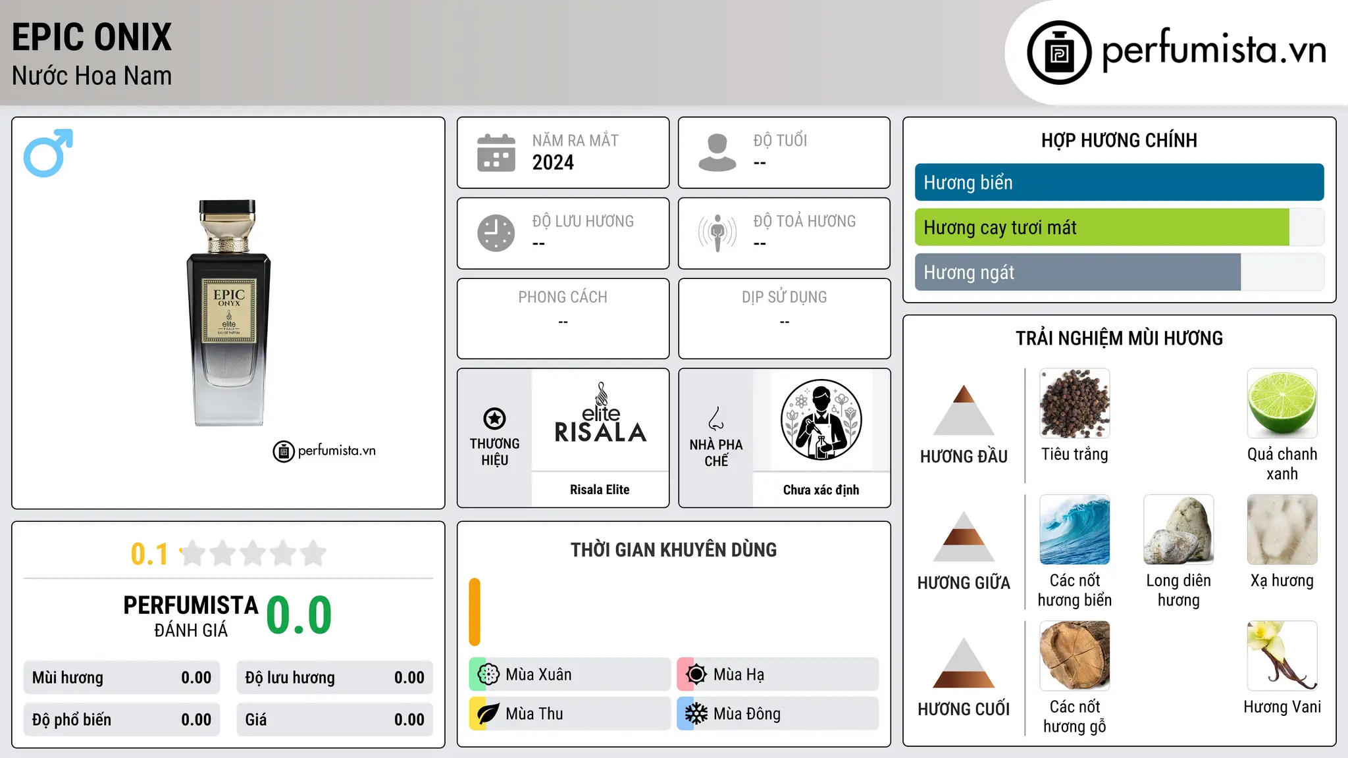Click the person icon beside Độ tuổi
Image resolution: width=1348 pixels, height=758 pixels.
click(717, 153)
